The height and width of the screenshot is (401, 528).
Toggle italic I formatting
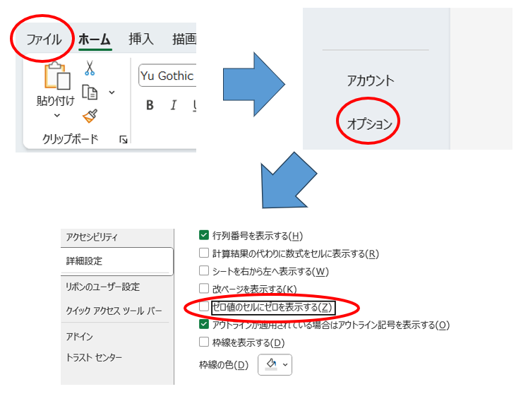pos(174,105)
